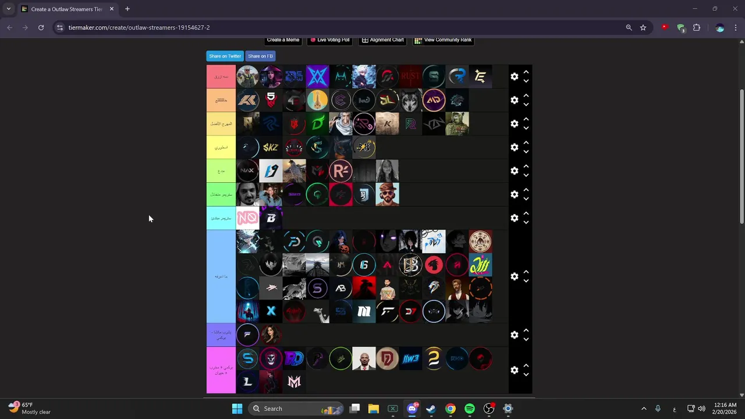745x419 pixels.
Task: Open settings gear for the magenta bottom tier row
Action: 514,370
